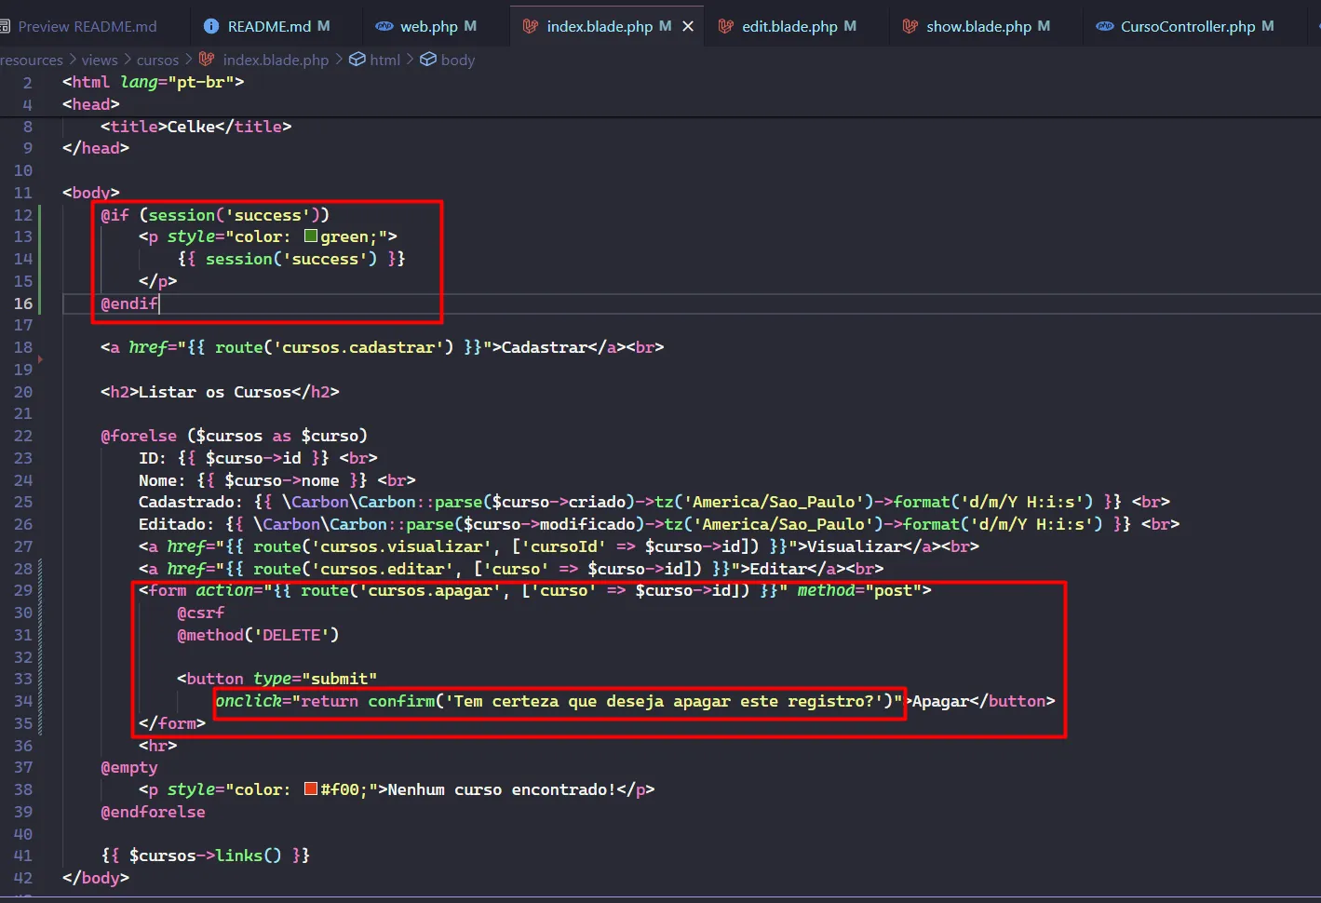The image size is (1321, 903).
Task: Click the Blade icon on edit.blade.php tab
Action: (725, 26)
